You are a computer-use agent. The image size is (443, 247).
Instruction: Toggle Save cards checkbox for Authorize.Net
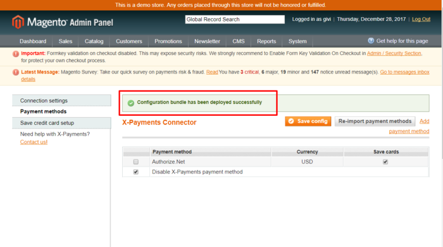pos(385,162)
